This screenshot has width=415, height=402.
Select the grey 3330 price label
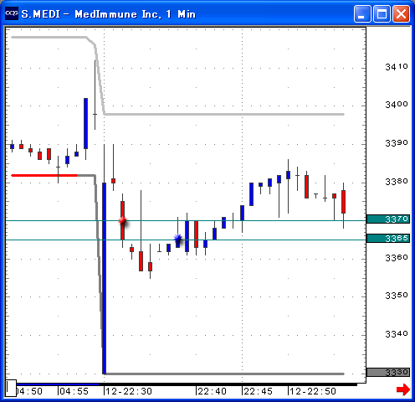[x=388, y=372]
